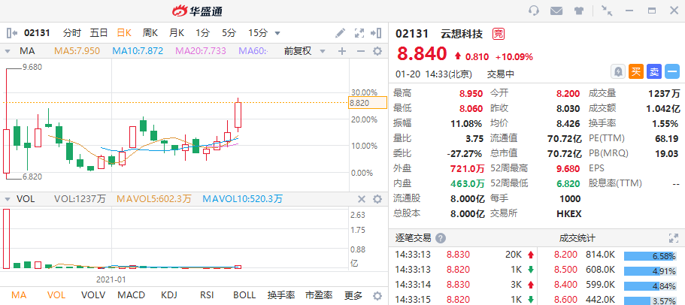Click the 华盛通 logo
685x305 pixels.
[196, 11]
